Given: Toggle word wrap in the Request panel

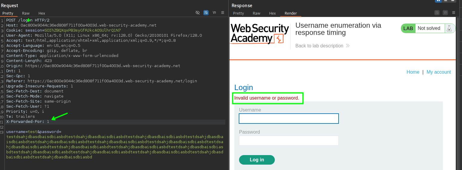Looking at the screenshot, I should pos(206,13).
